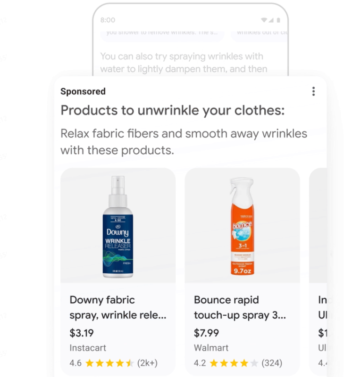Tap the cellular signal icon in status bar
352x377 pixels.
(271, 20)
